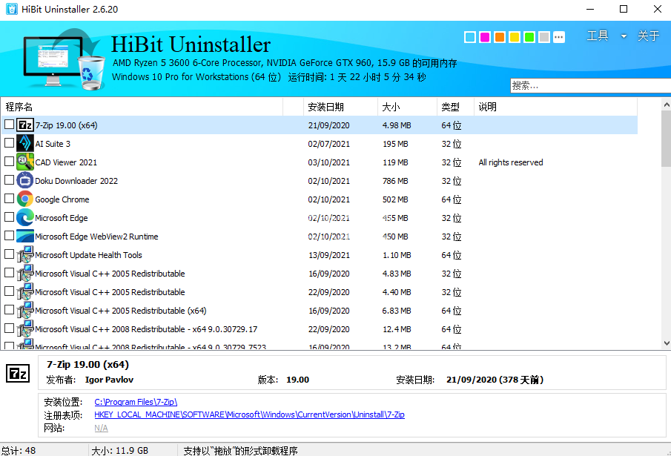
Task: Tick the Doku Downloader 2022 checkbox
Action: (x=9, y=180)
